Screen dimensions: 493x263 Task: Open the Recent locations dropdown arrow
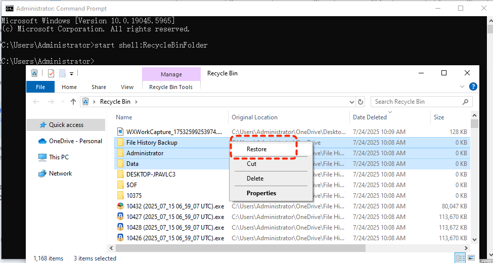[x=63, y=102]
